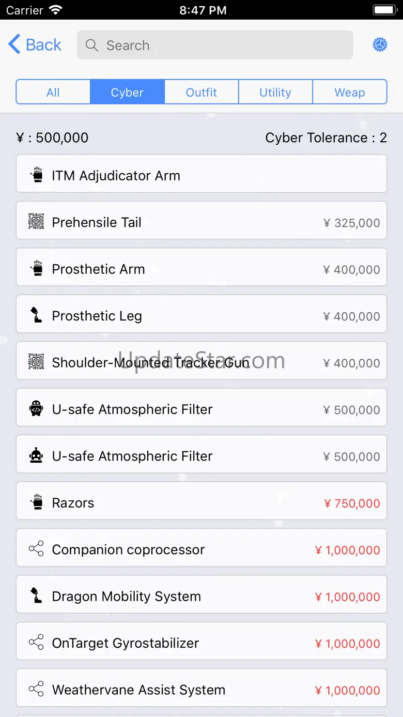
Task: Select the Prosthetic Arm item
Action: [x=202, y=269]
